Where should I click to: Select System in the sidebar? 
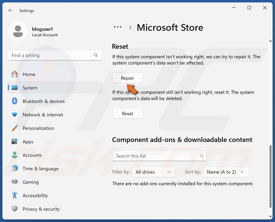point(30,88)
